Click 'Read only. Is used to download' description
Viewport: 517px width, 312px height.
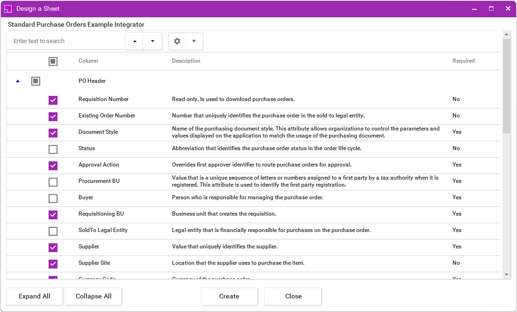(x=233, y=99)
